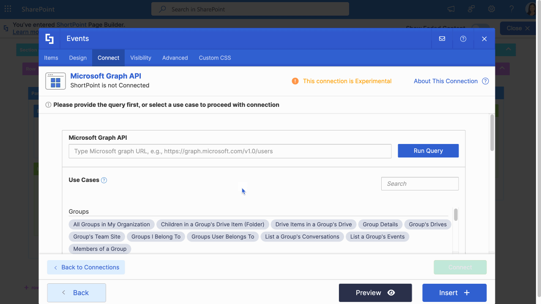Click the megaphone announcements icon
The image size is (541, 304).
(451, 9)
